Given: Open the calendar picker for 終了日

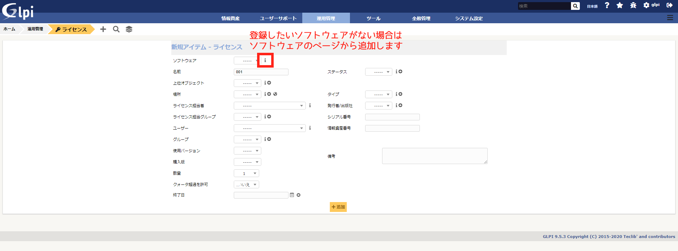Looking at the screenshot, I should [292, 195].
